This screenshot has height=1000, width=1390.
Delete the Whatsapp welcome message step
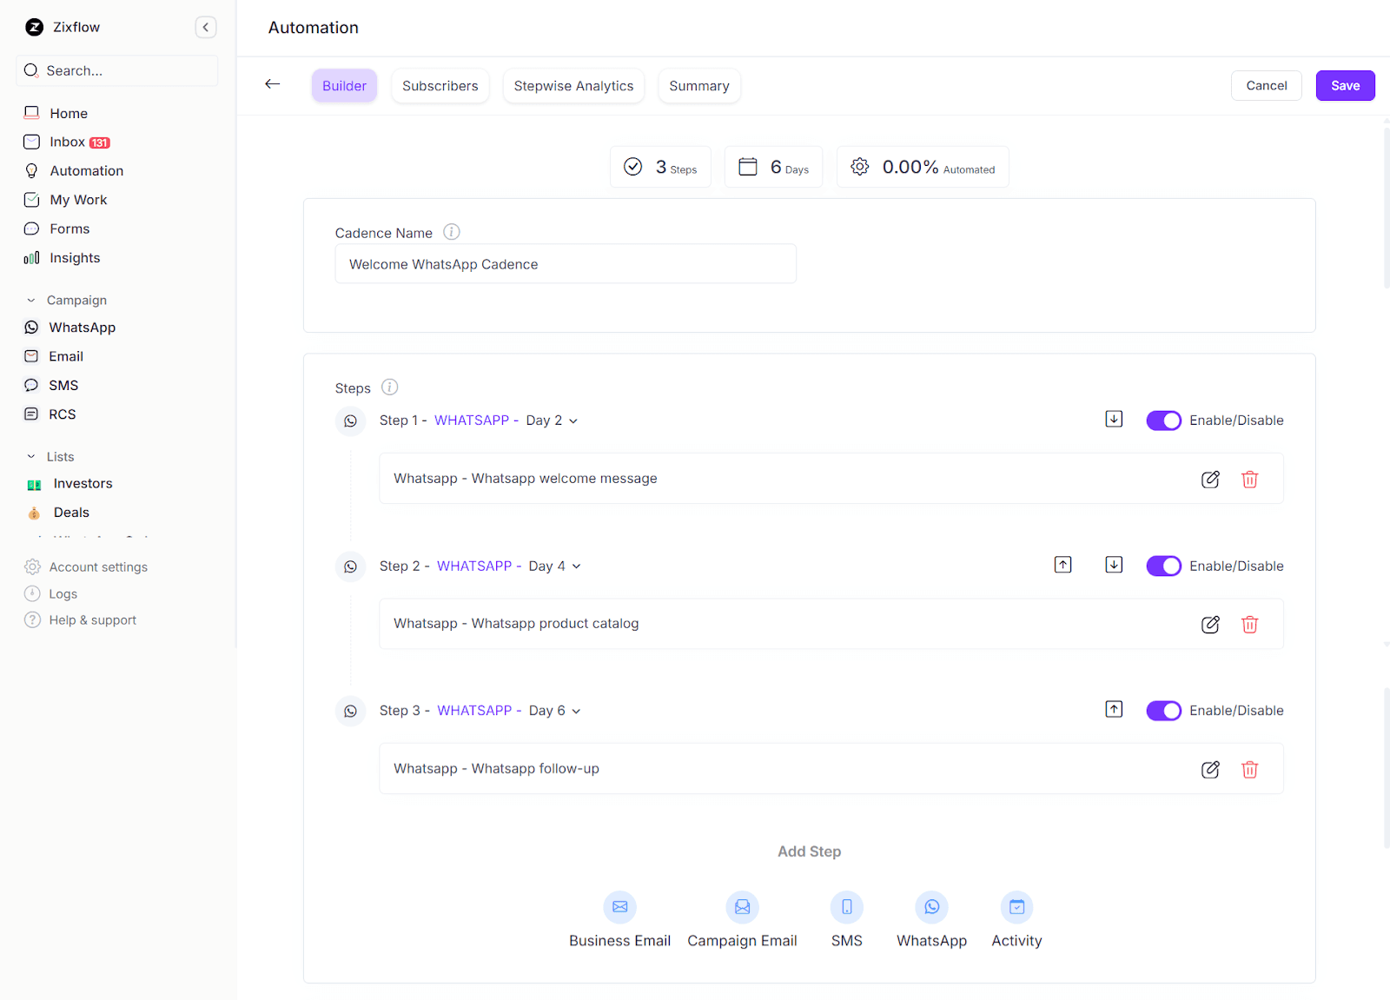[1249, 480]
